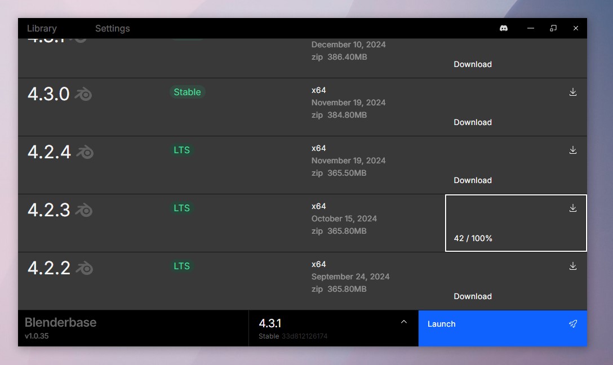Expand the 4.3.1 version selector chevron
The height and width of the screenshot is (365, 613).
404,322
